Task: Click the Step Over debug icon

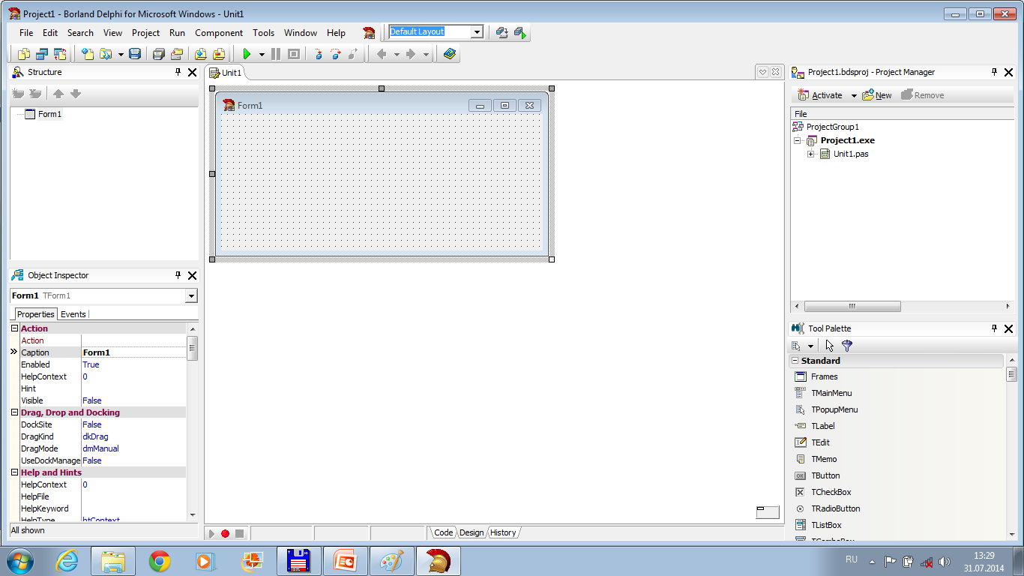Action: pos(336,54)
